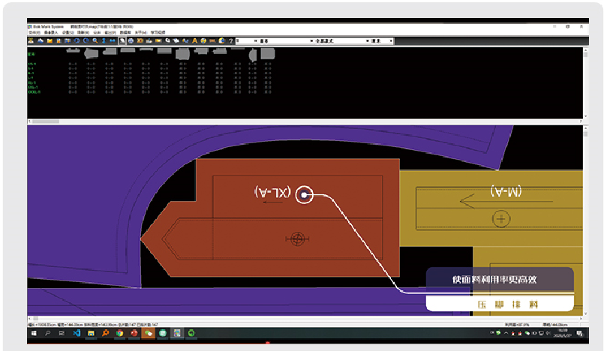
Task: Click the horizontal scrollbar under the size table
Action: pyautogui.click(x=45, y=121)
